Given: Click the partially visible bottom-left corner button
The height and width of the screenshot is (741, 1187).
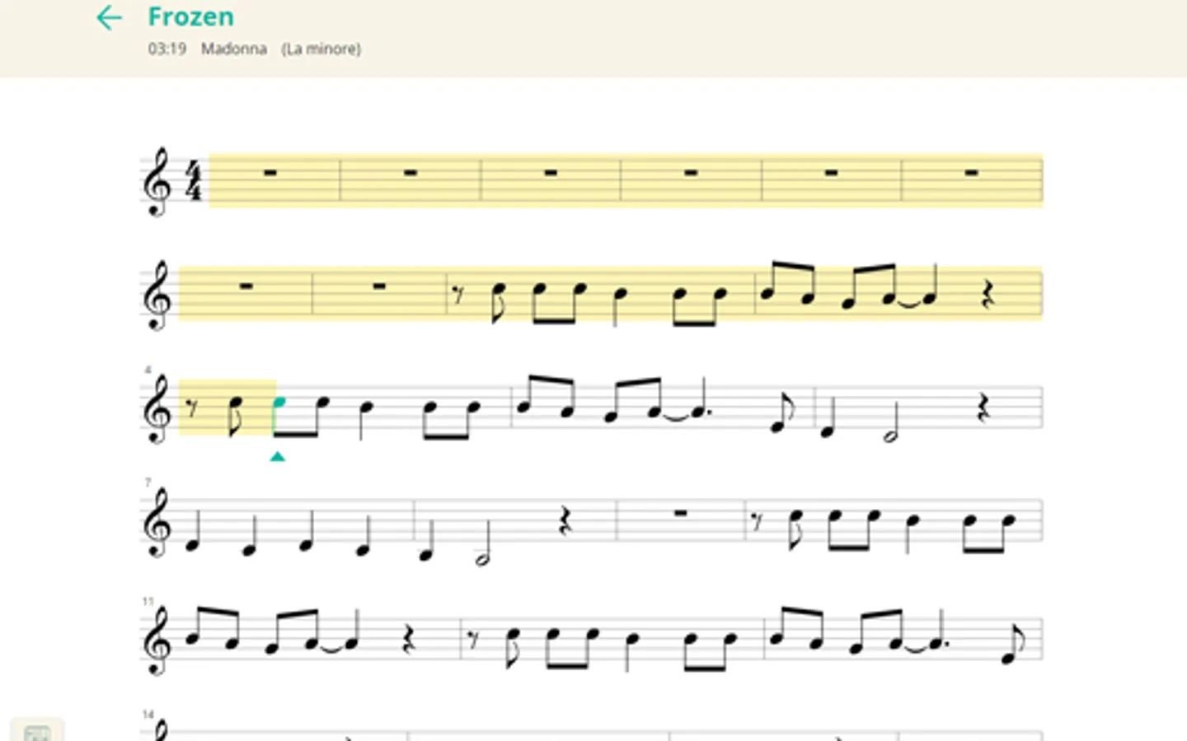Looking at the screenshot, I should [37, 730].
